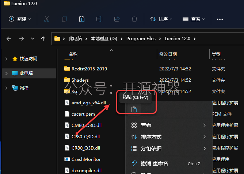Select CP80_Q3D.dll file
This screenshot has height=174, width=244.
(85, 136)
